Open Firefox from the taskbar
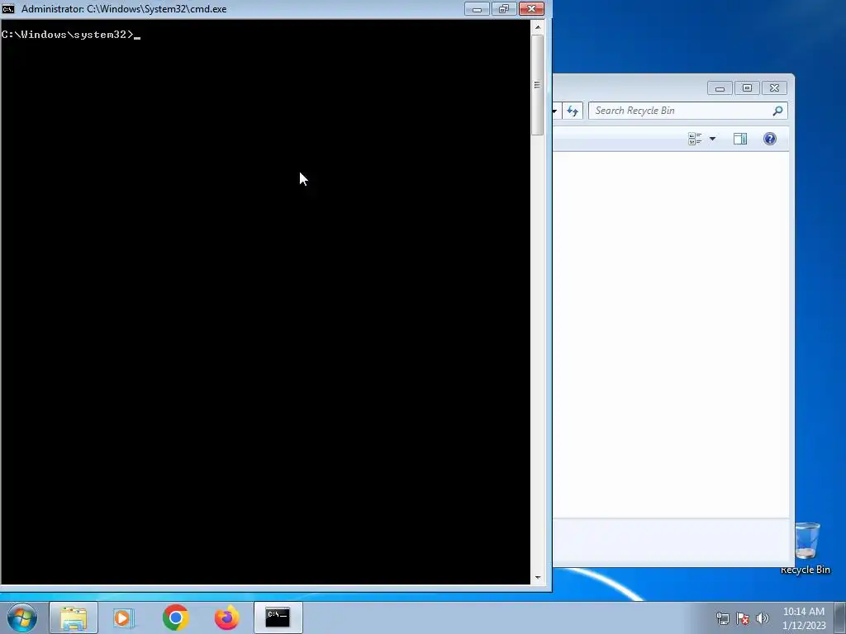 226,617
